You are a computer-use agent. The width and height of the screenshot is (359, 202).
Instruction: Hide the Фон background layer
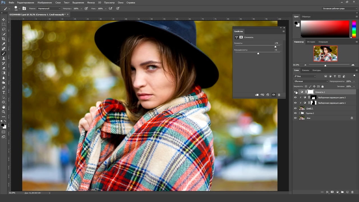coord(295,118)
